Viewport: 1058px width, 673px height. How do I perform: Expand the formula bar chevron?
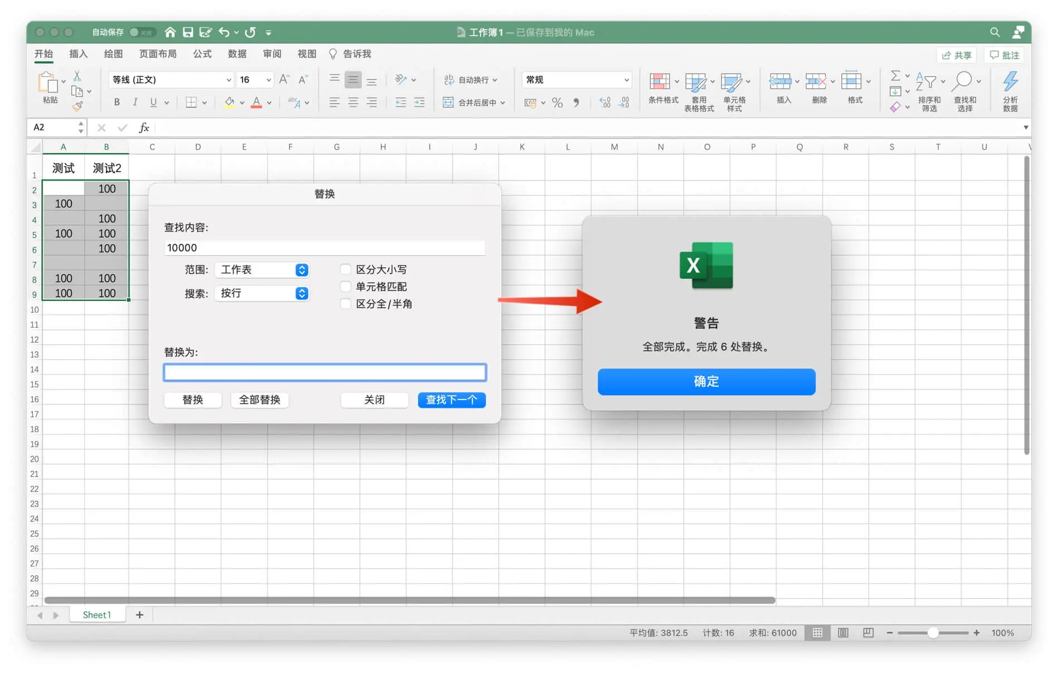tap(1026, 128)
